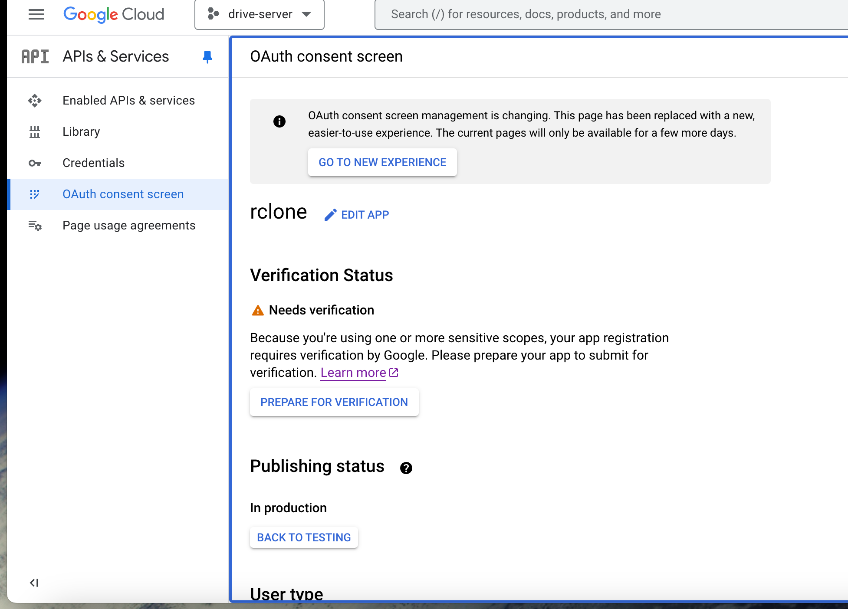Click the In production status text
This screenshot has width=848, height=609.
click(288, 508)
